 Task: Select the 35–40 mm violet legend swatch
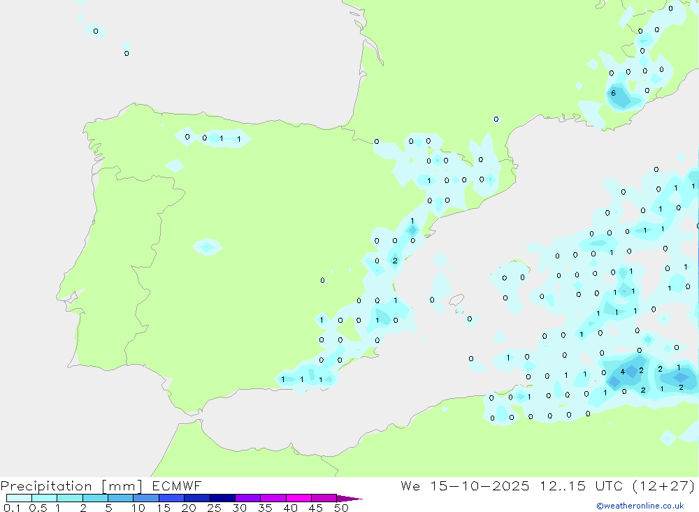coord(273,498)
